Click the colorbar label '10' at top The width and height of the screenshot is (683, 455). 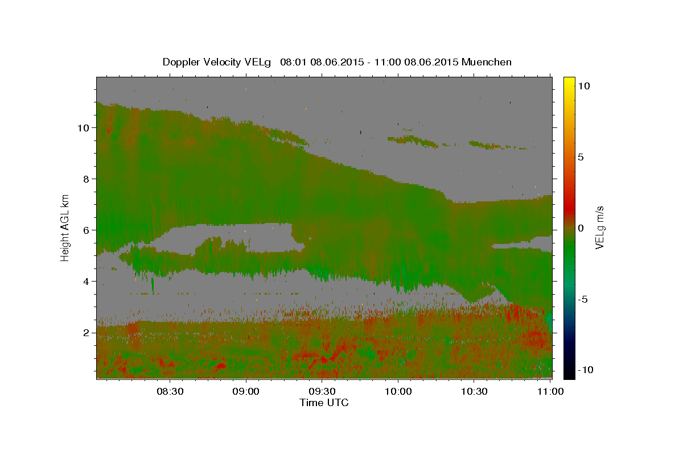pos(583,86)
